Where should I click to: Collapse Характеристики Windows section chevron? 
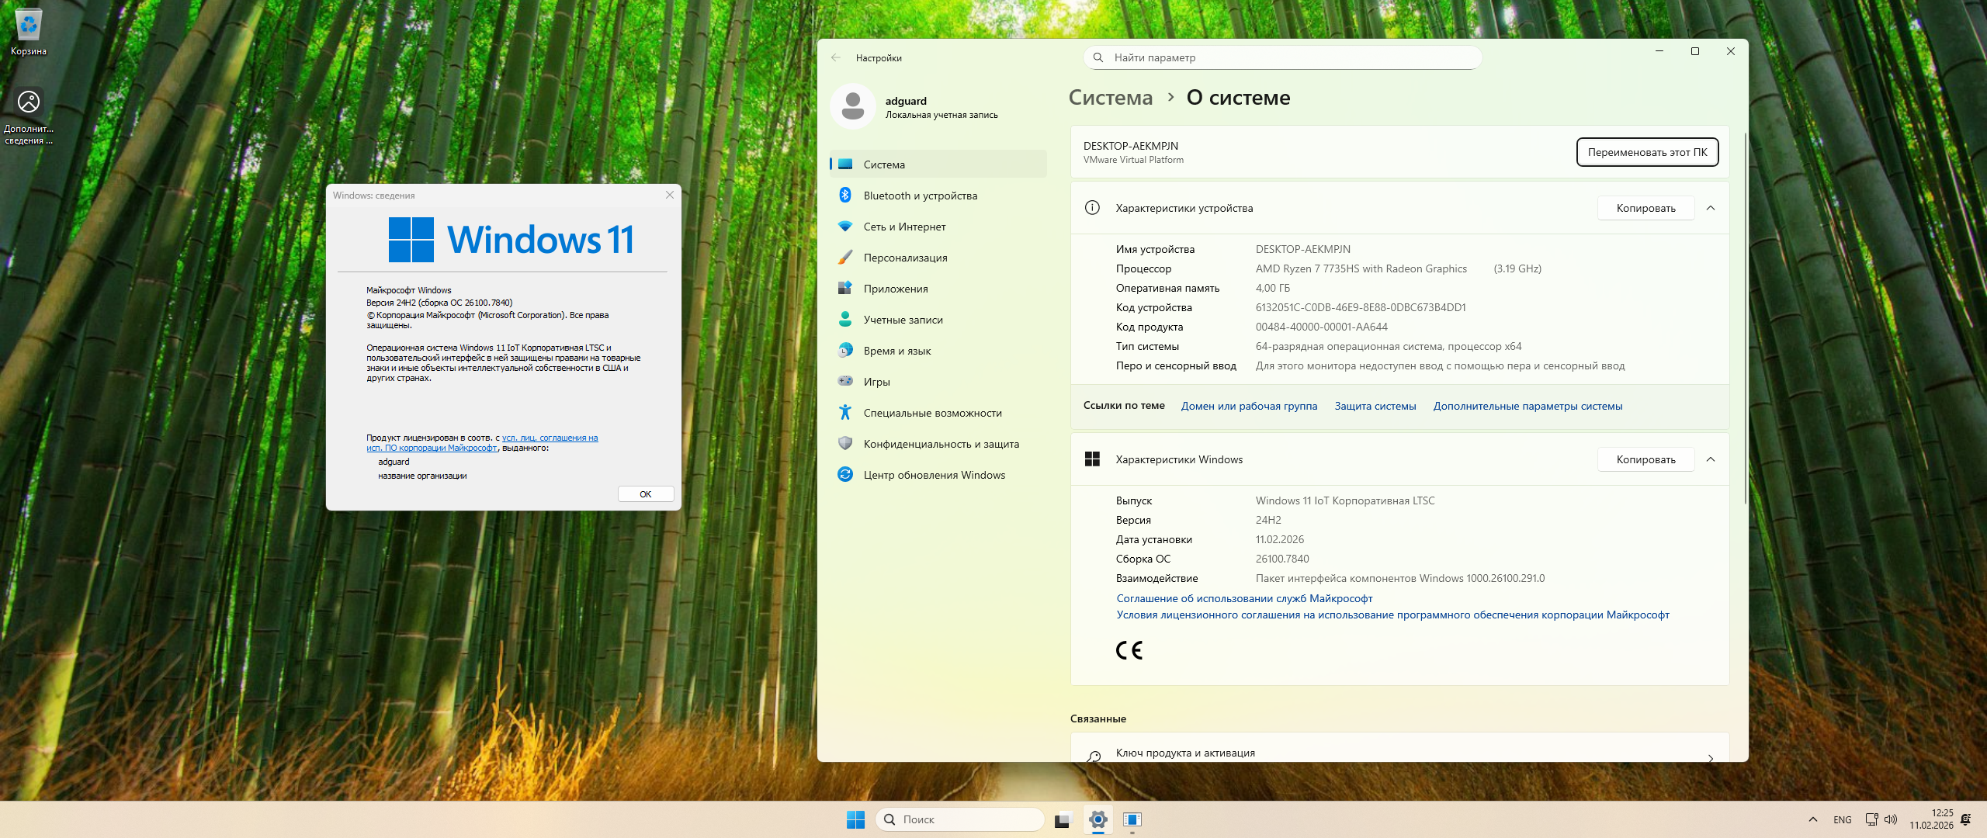pos(1711,459)
